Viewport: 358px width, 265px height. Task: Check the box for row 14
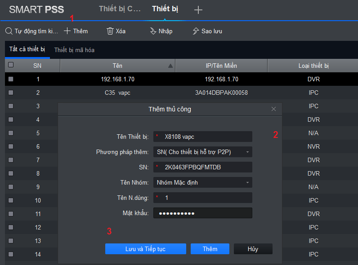11,254
